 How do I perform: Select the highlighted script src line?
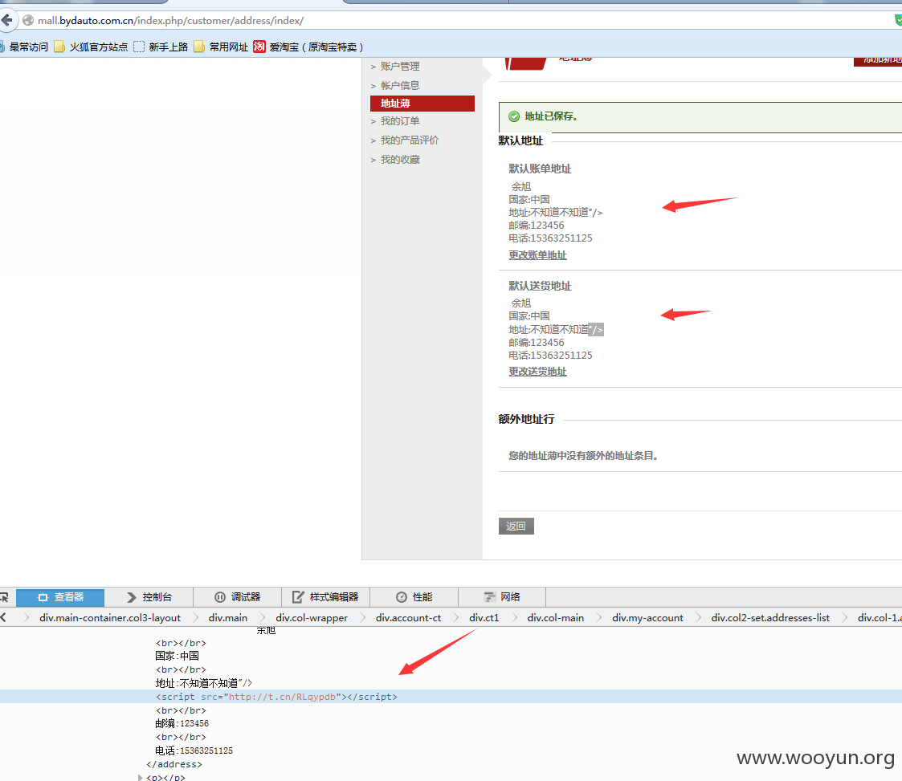[x=451, y=697]
